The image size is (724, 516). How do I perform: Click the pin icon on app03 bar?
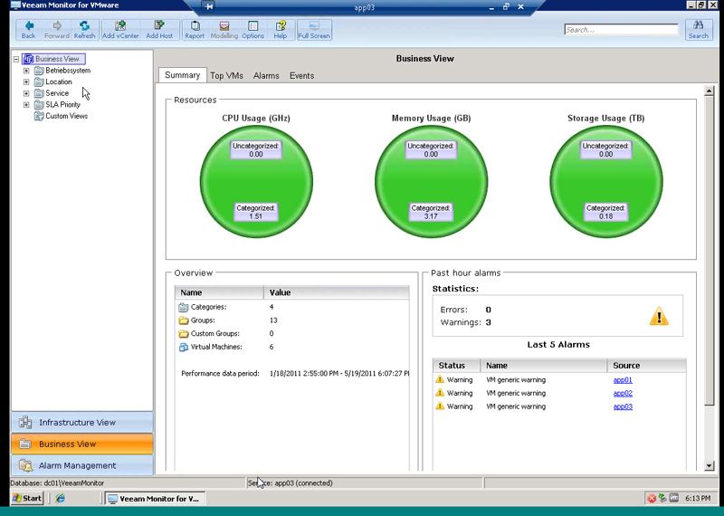click(209, 7)
